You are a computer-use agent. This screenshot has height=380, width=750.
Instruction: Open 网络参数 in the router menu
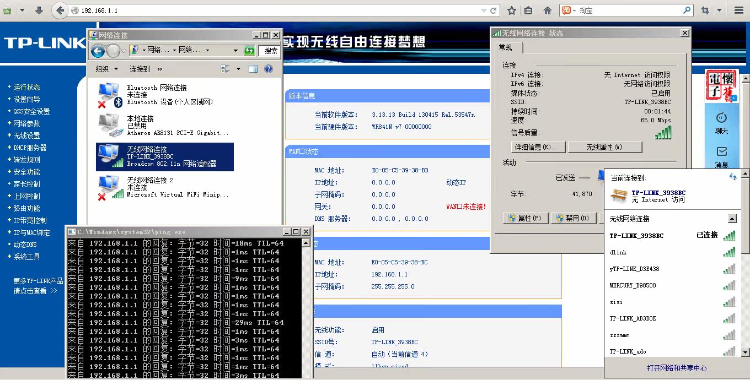pos(26,123)
